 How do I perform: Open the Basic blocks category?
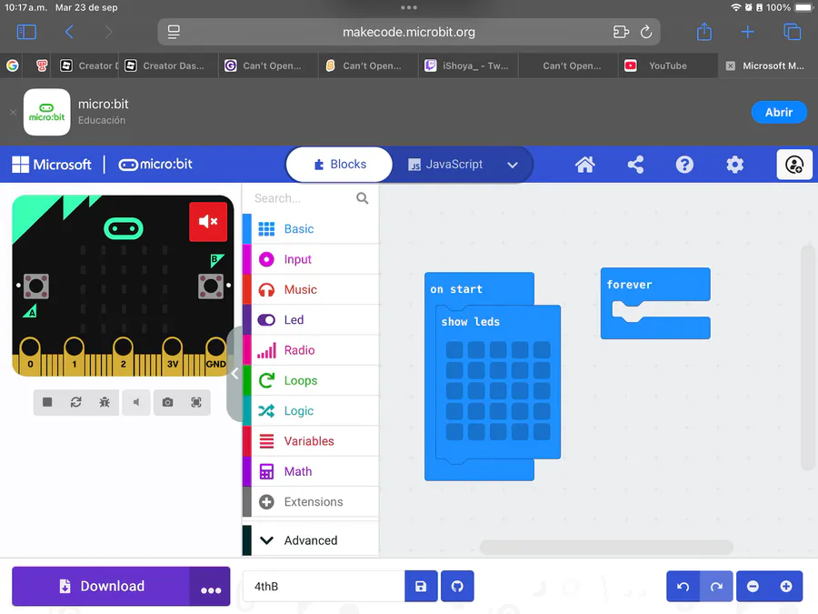[311, 228]
